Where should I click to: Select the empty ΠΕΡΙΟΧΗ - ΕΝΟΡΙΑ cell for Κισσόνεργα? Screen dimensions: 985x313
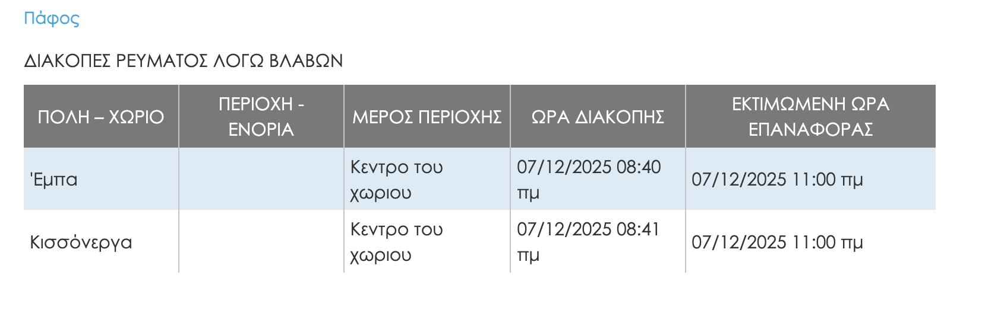[x=261, y=242]
